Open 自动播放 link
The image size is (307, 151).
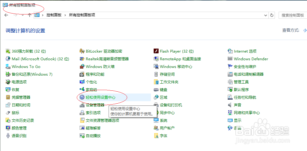pos(93,136)
